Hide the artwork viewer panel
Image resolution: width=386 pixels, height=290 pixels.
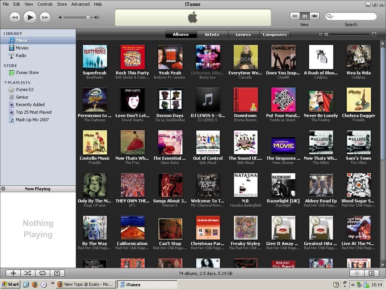coord(57,273)
